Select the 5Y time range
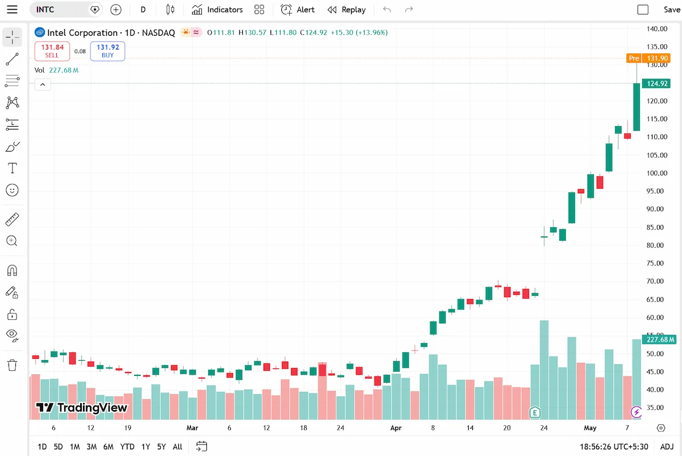682x456 pixels. (x=161, y=446)
